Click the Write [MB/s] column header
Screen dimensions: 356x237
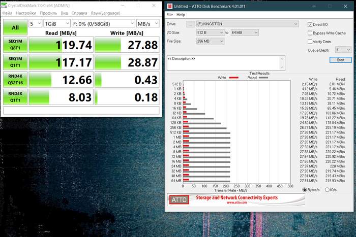[127, 33]
